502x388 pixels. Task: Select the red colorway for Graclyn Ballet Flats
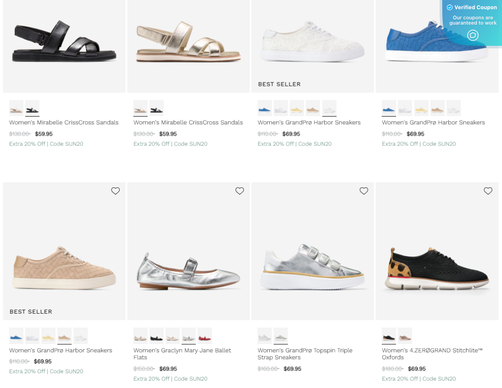tap(204, 336)
